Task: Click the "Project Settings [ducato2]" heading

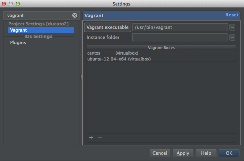Action: [38, 24]
